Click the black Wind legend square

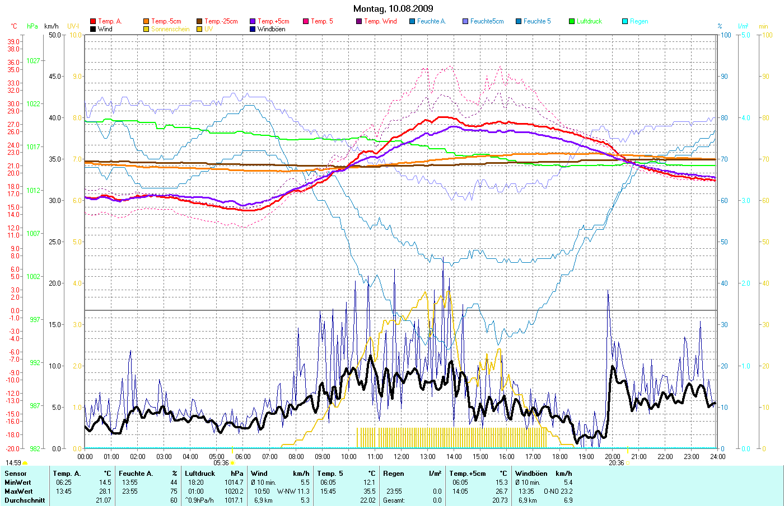[x=93, y=29]
